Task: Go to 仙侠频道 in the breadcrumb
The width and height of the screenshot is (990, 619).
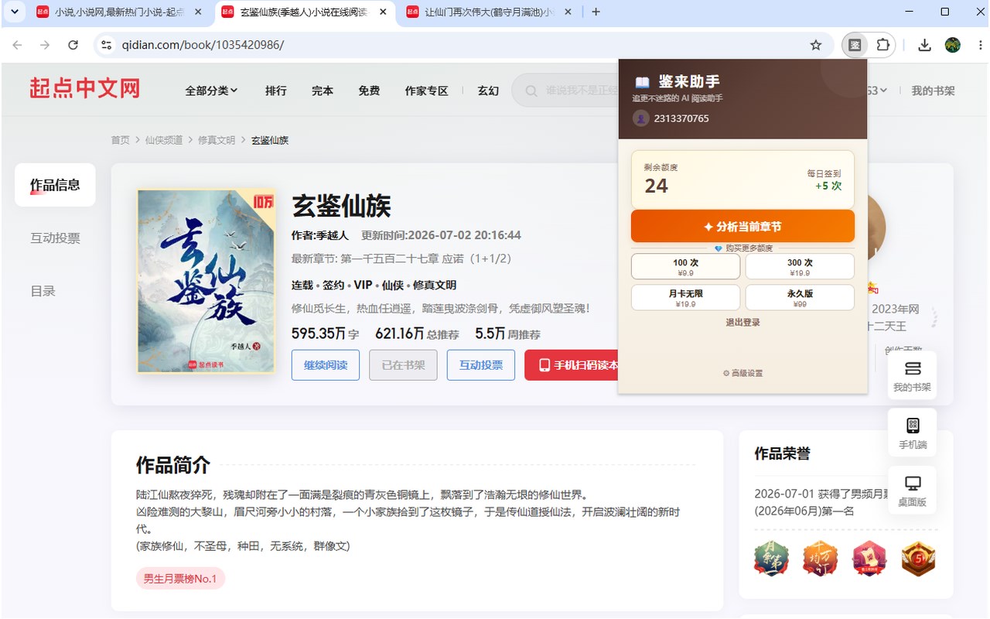Action: pos(164,140)
